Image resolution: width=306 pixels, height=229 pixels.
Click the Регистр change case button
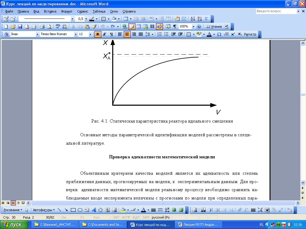coord(250,34)
